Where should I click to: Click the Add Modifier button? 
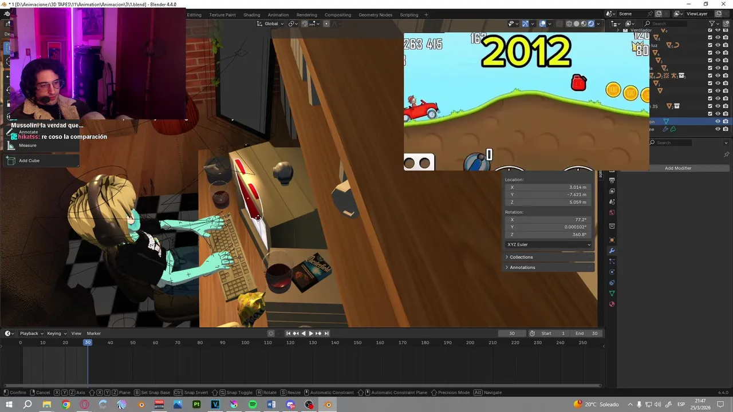point(678,168)
